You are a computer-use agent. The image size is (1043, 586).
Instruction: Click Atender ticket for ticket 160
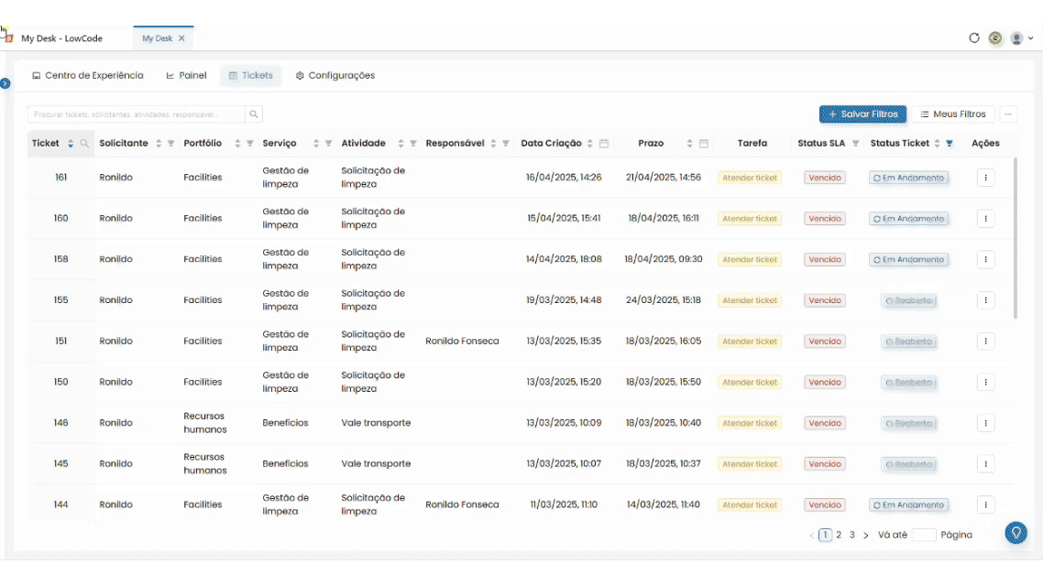click(x=750, y=219)
